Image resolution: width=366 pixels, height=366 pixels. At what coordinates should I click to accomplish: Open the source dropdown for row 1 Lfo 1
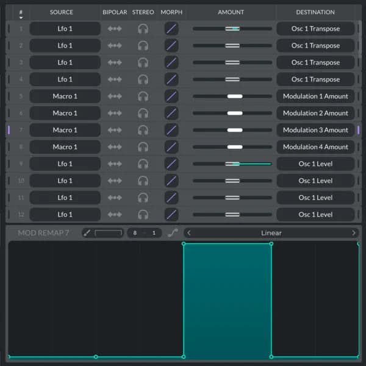point(65,29)
